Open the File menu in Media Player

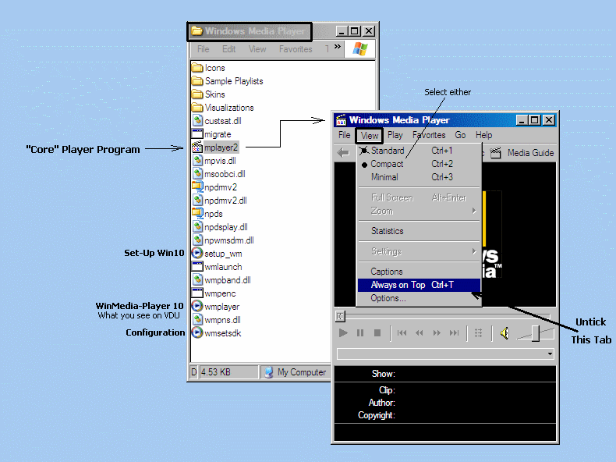[344, 135]
